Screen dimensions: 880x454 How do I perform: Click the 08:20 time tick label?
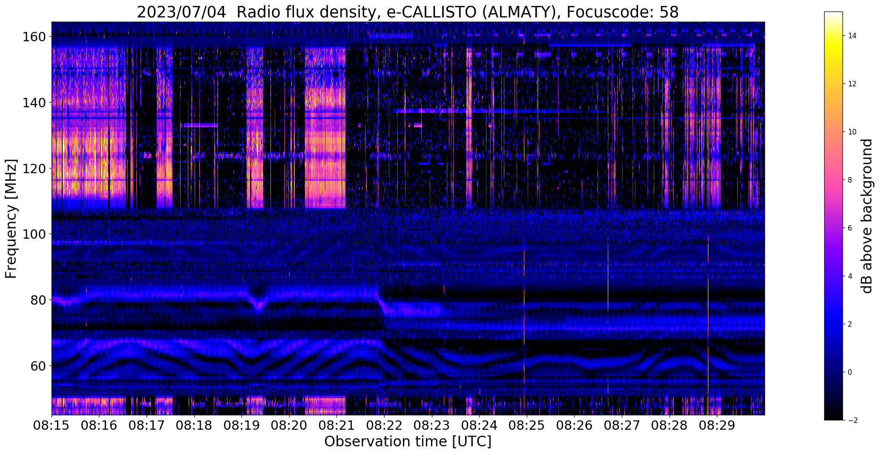pos(290,426)
